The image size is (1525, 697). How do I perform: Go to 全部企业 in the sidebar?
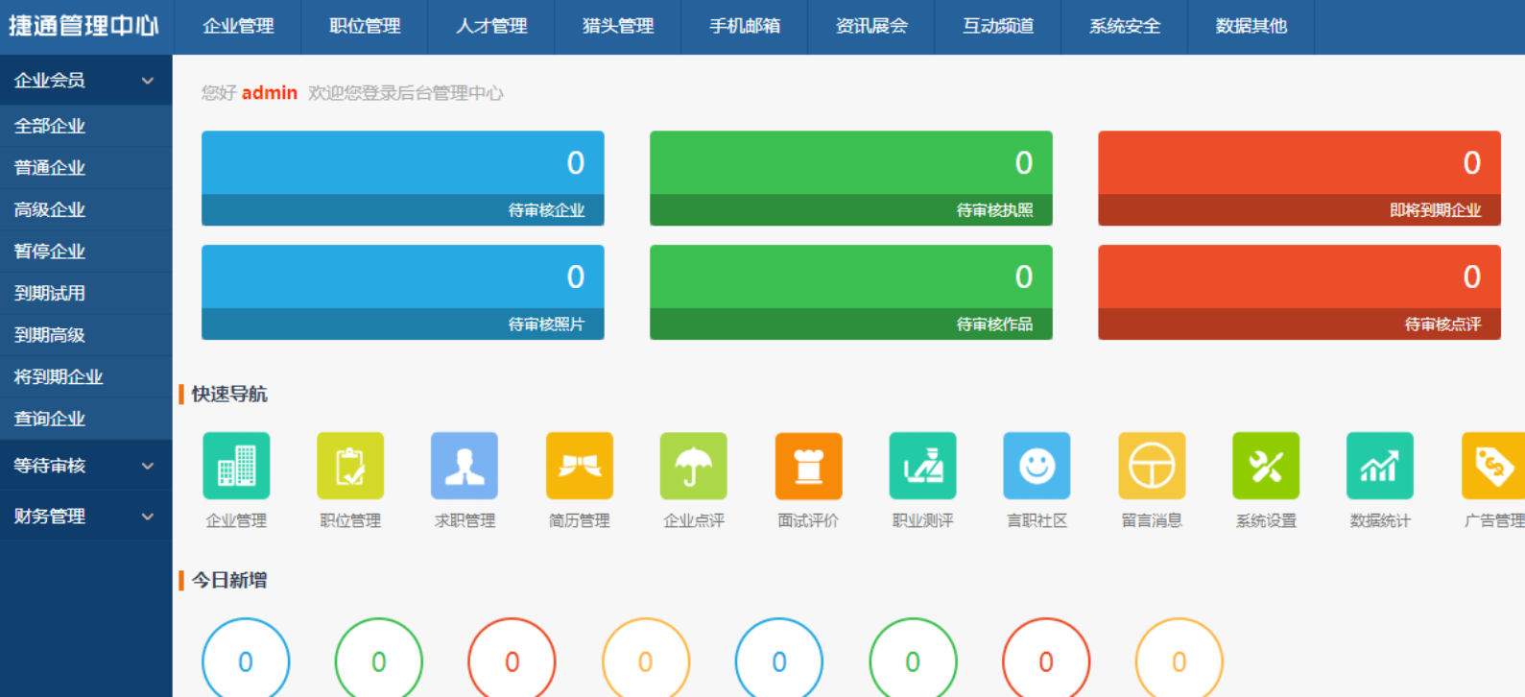(x=50, y=126)
